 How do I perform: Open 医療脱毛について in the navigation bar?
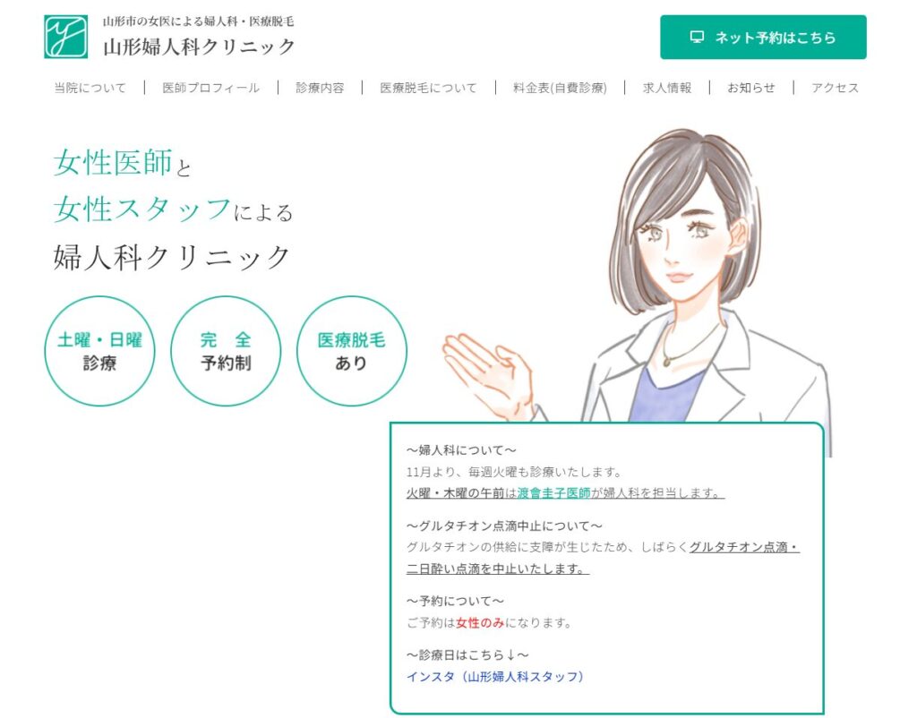[x=429, y=88]
